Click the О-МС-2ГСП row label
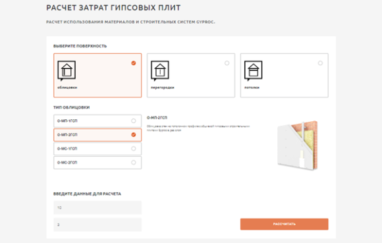Screen dimensions: 382x243 coord(67,163)
